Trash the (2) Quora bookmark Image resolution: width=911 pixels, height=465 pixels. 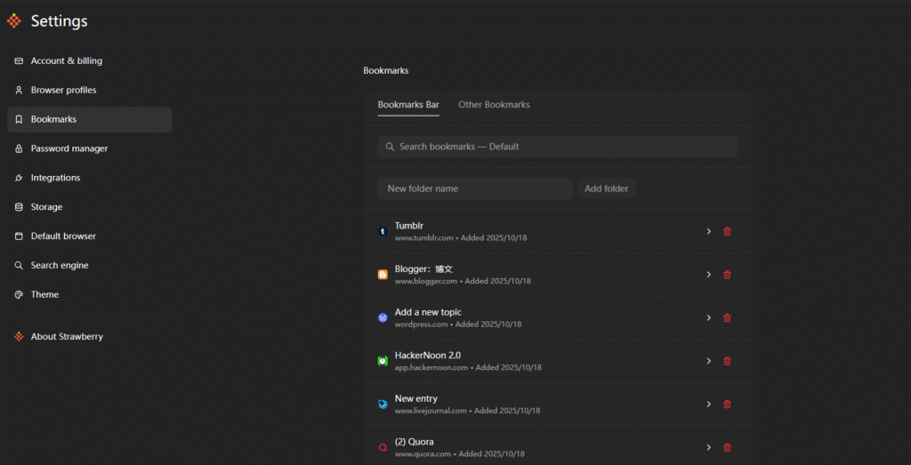click(x=727, y=447)
